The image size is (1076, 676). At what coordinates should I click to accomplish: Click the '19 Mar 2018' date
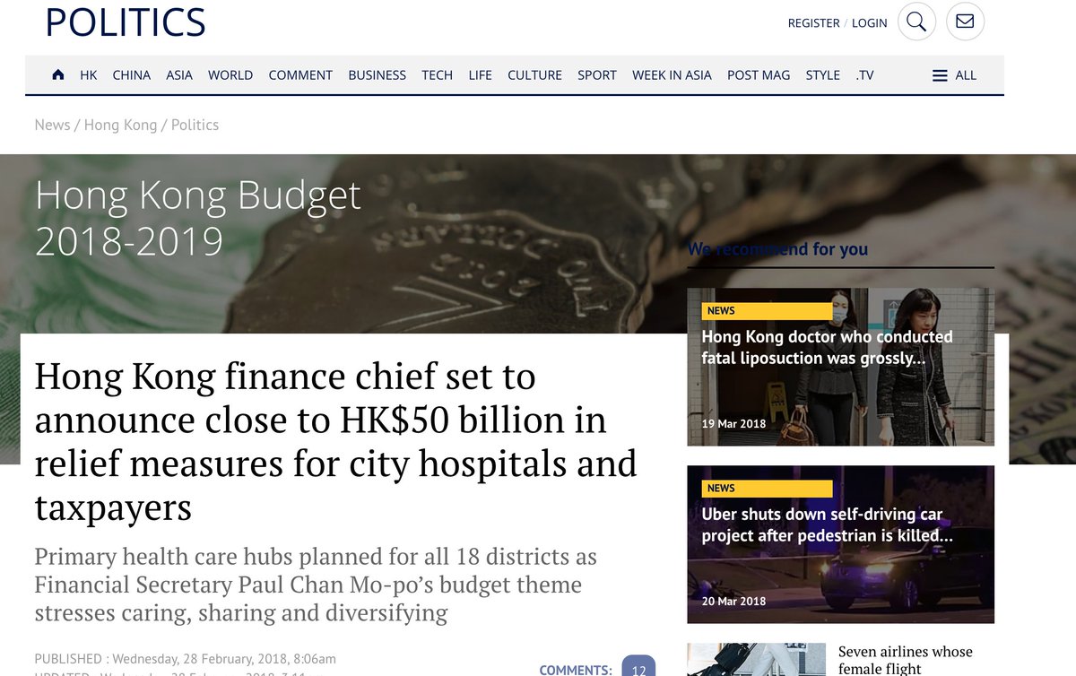point(734,423)
